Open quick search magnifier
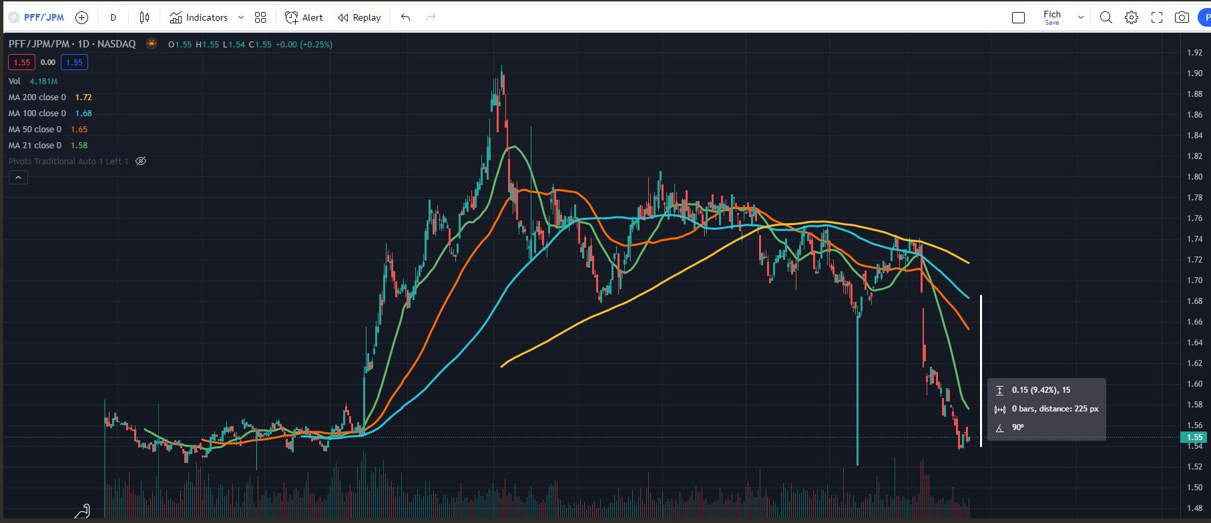The height and width of the screenshot is (523, 1211). pos(1106,17)
